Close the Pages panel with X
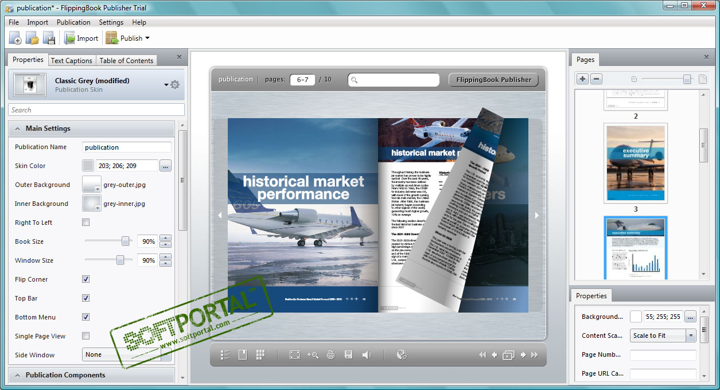Image resolution: width=720 pixels, height=390 pixels. click(706, 57)
